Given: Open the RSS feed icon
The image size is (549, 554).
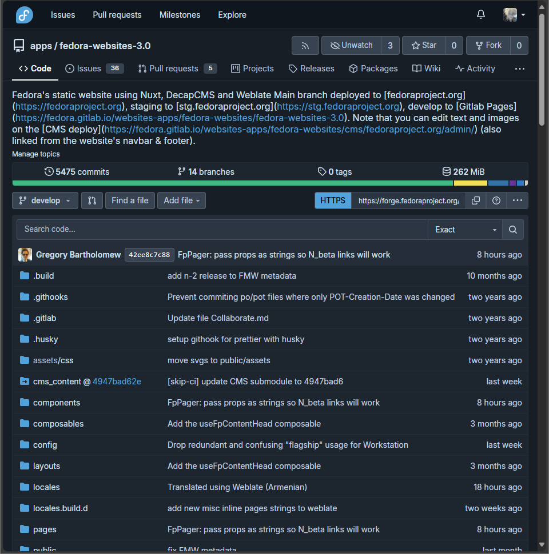Looking at the screenshot, I should point(305,45).
